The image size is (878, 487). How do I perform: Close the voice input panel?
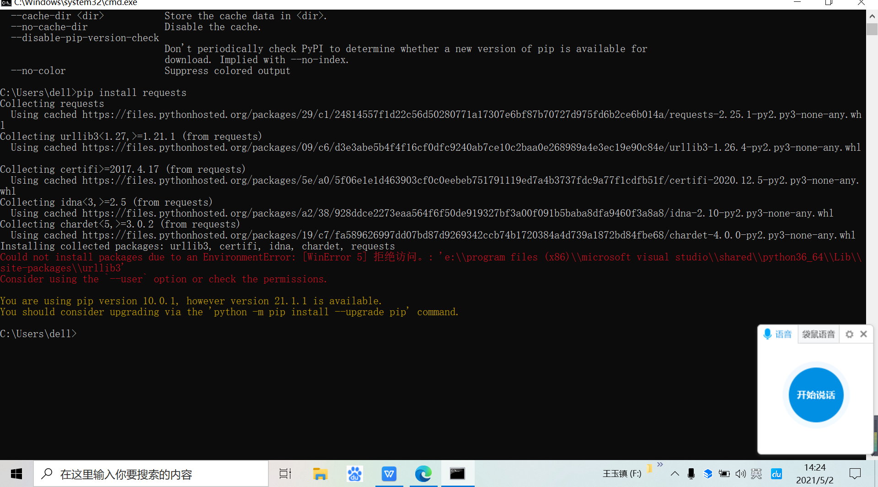click(863, 334)
